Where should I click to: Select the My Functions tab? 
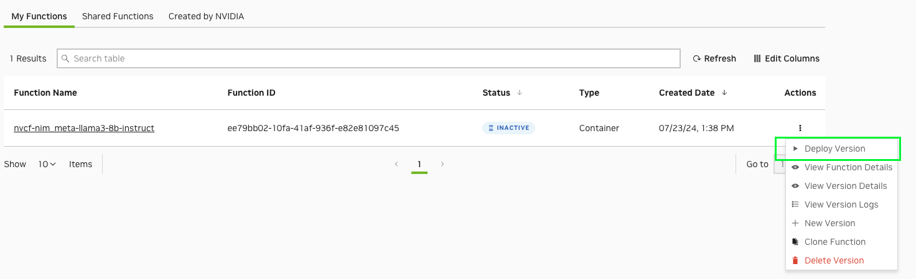pyautogui.click(x=39, y=16)
